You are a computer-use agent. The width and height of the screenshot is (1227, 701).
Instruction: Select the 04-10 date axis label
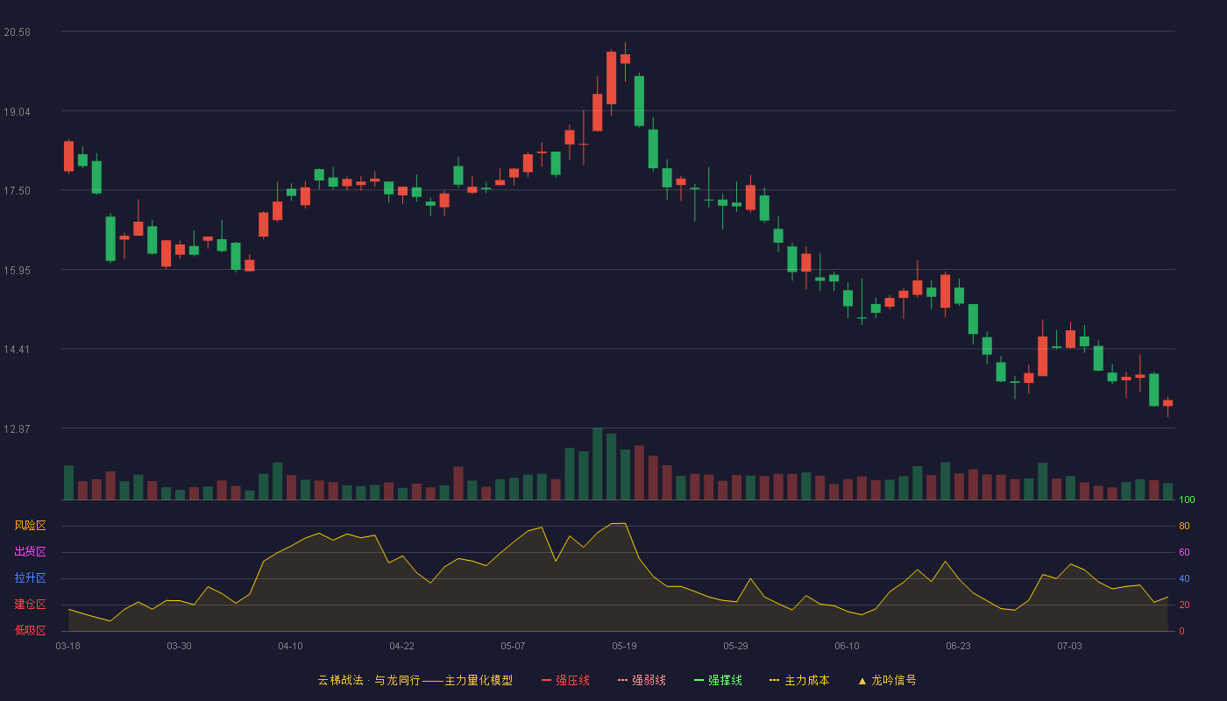(x=290, y=646)
